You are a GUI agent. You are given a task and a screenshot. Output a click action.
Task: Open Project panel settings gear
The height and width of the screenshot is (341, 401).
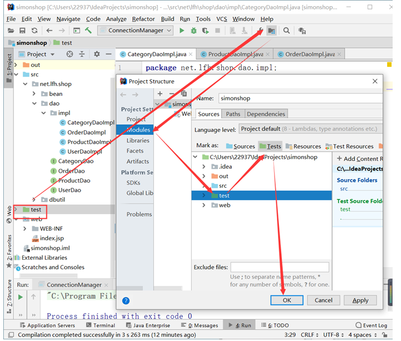pos(97,54)
